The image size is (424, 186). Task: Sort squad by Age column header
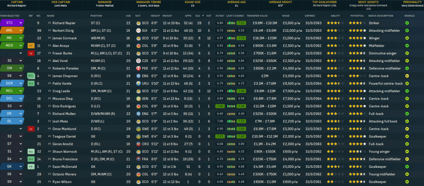point(128,15)
